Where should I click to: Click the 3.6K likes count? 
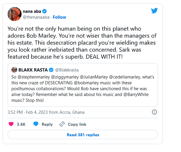21,124
